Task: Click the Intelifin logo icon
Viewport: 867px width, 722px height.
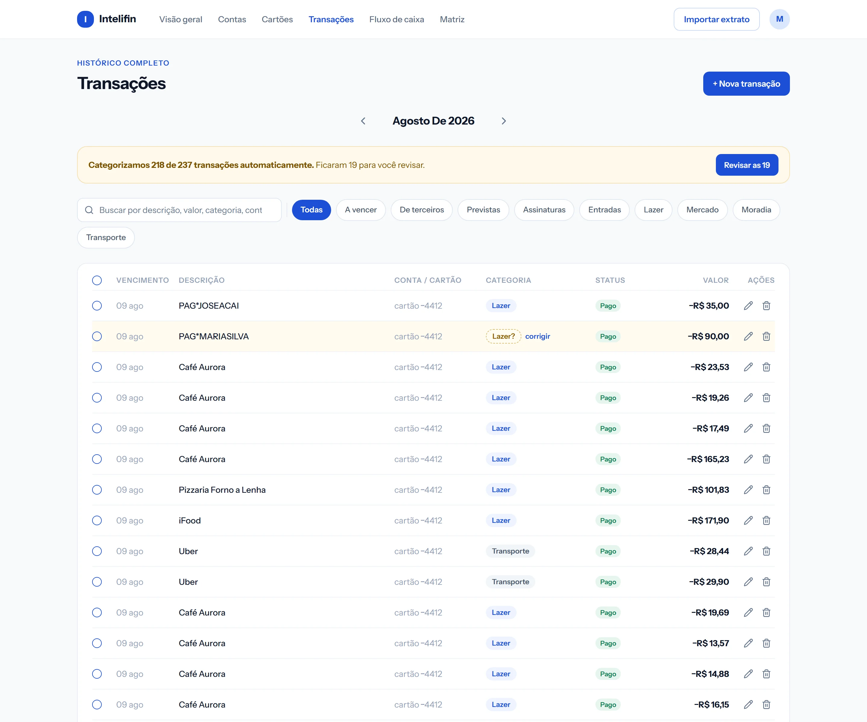Action: click(85, 19)
